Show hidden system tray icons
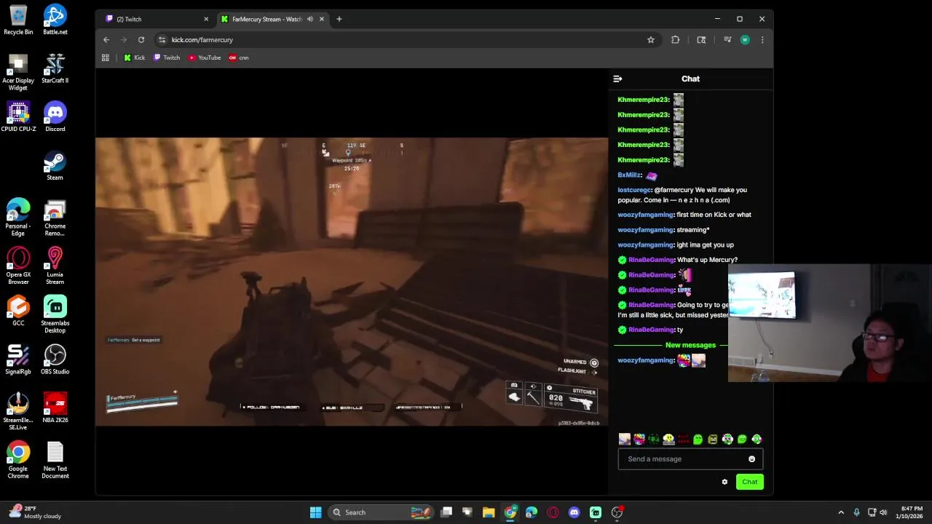The image size is (932, 524). click(x=841, y=512)
